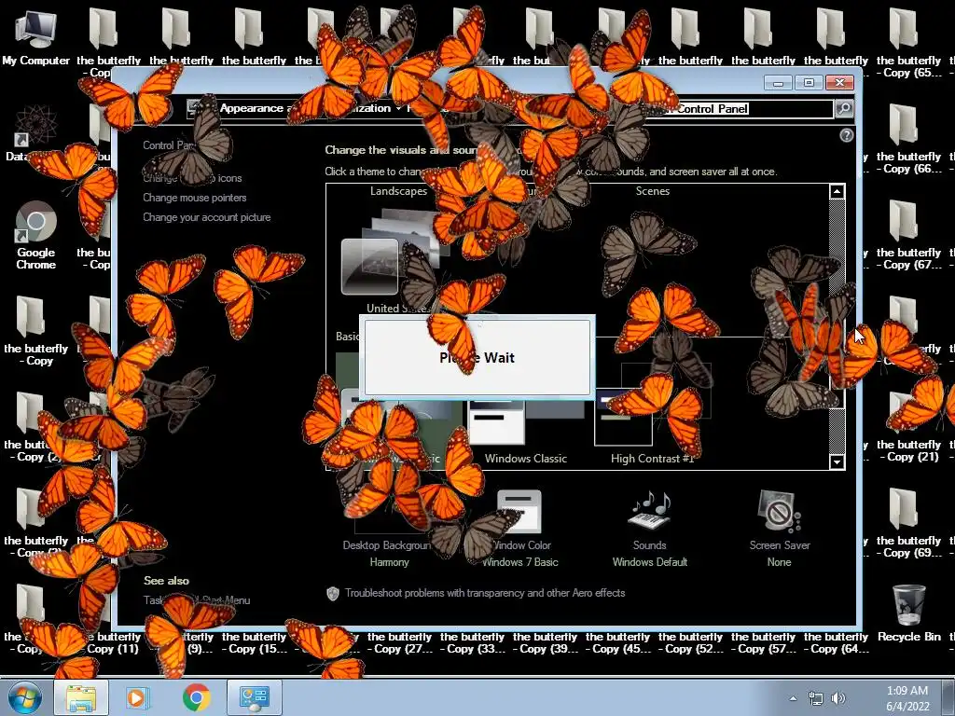Click the Personalization help icon

[847, 135]
